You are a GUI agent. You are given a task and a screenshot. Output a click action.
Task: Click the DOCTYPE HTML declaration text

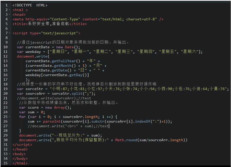pos(30,5)
